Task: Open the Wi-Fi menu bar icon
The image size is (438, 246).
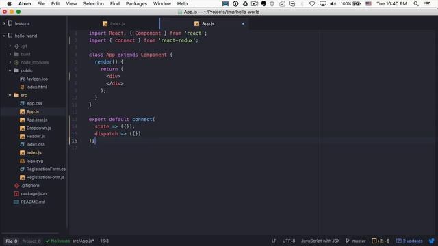Action: click(x=312, y=3)
